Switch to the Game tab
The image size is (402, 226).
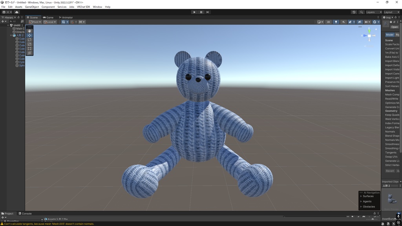tap(48, 17)
